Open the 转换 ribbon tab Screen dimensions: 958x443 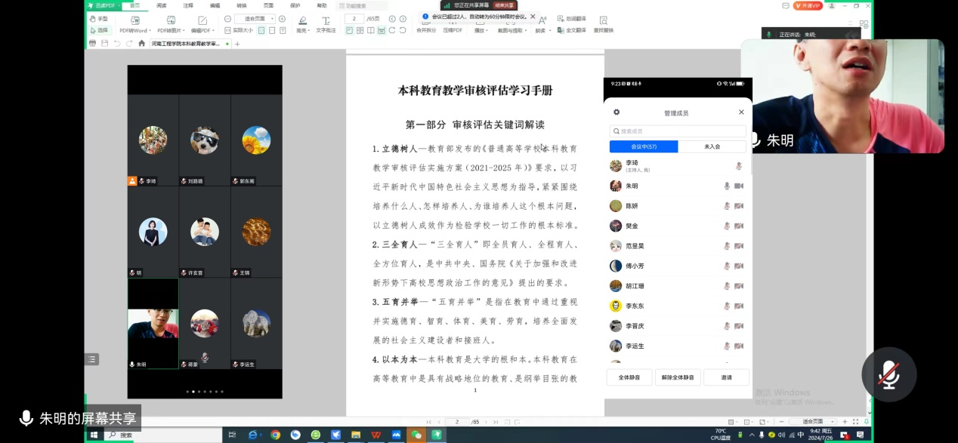(242, 5)
